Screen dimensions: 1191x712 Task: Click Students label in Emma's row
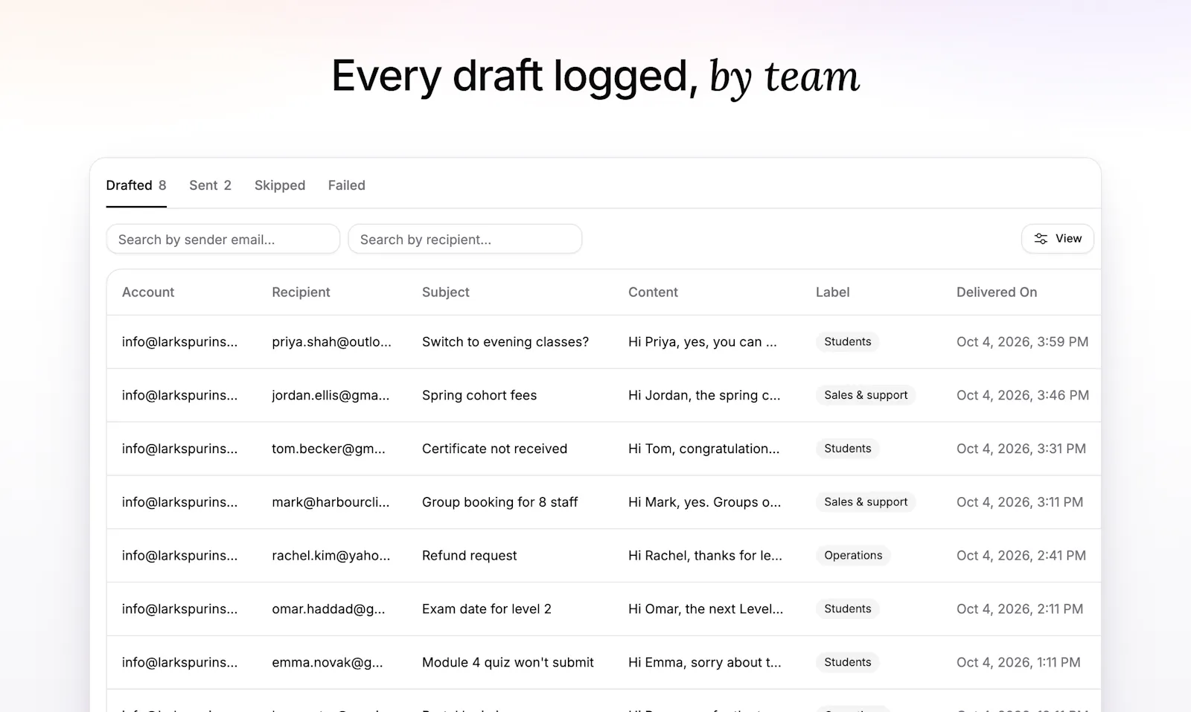(x=848, y=662)
